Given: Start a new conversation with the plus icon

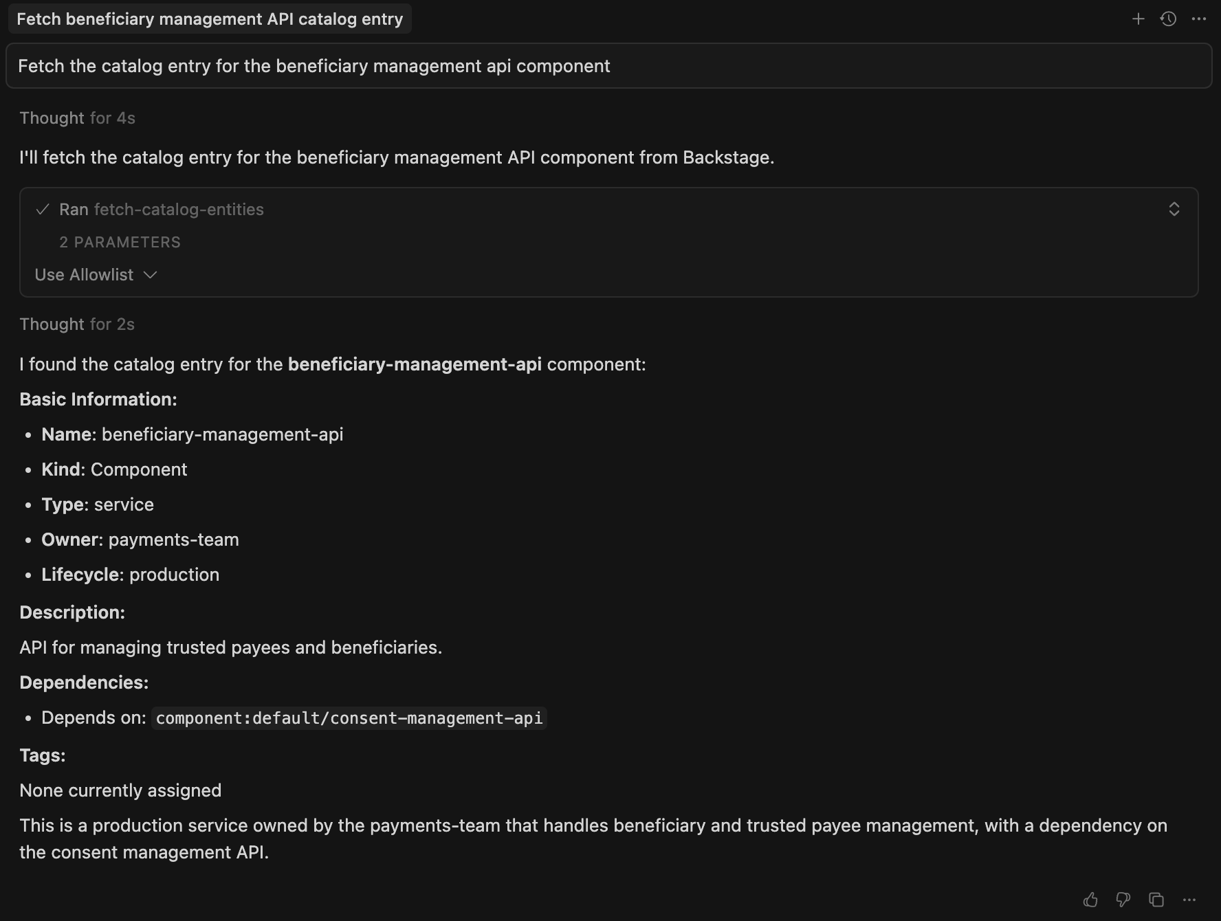Looking at the screenshot, I should click(1139, 19).
